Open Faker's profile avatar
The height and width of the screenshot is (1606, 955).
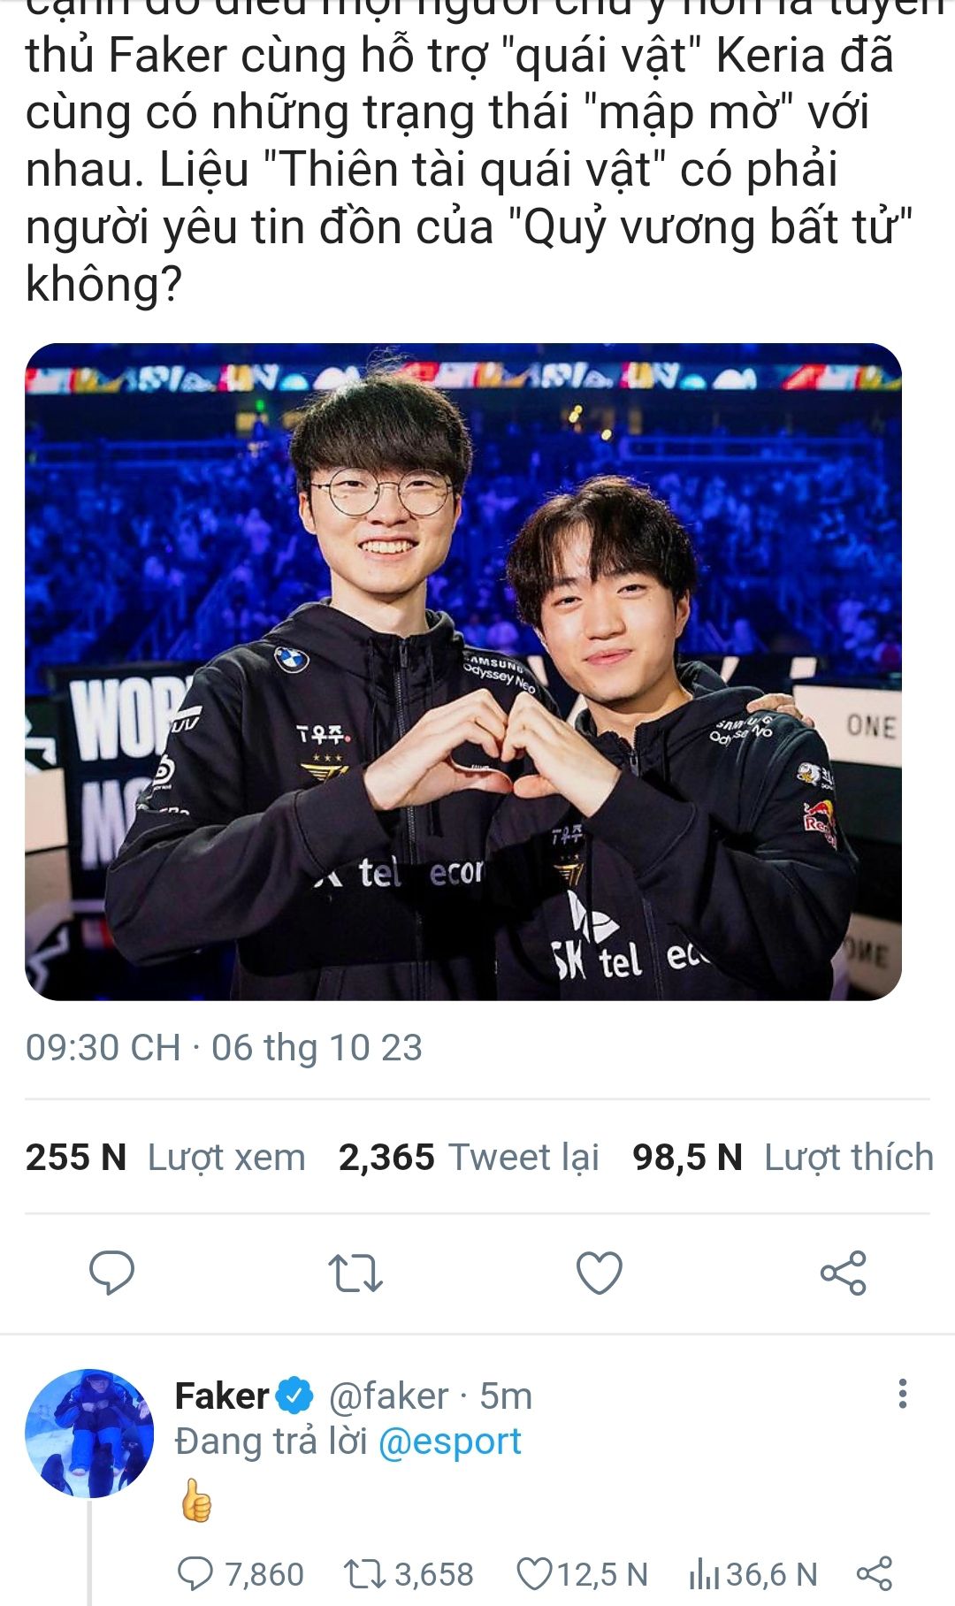tap(89, 1434)
